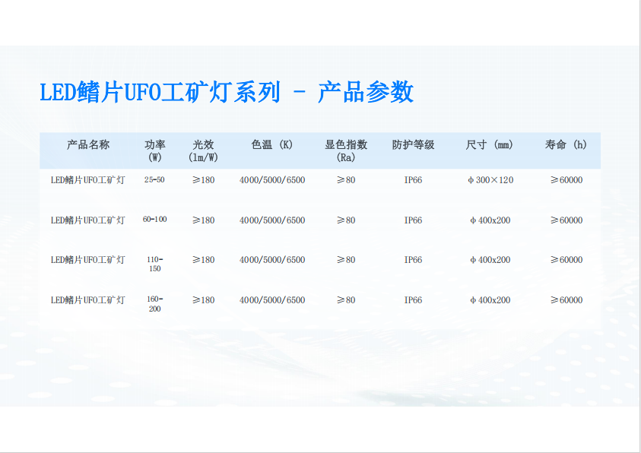
Task: Click '4000/5000/6500' in the 110-150 row
Action: coord(272,260)
